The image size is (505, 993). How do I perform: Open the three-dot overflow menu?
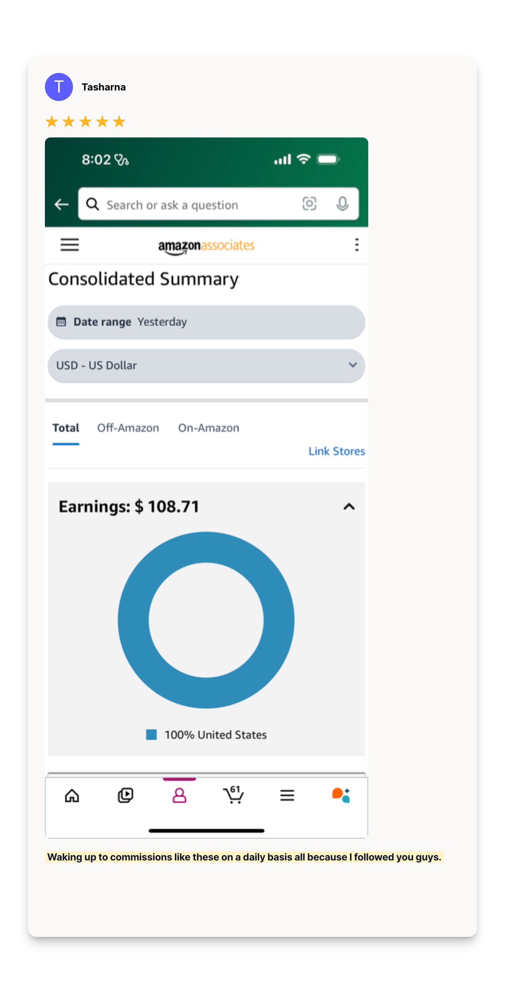[x=357, y=245]
